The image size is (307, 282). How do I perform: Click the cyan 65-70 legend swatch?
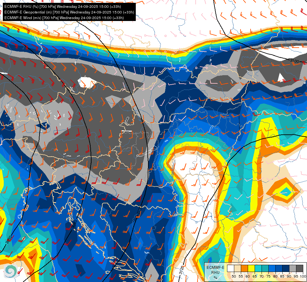tap(258, 268)
